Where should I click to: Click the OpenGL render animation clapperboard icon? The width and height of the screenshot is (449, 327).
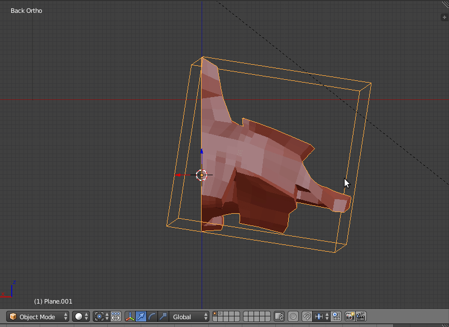coord(361,316)
